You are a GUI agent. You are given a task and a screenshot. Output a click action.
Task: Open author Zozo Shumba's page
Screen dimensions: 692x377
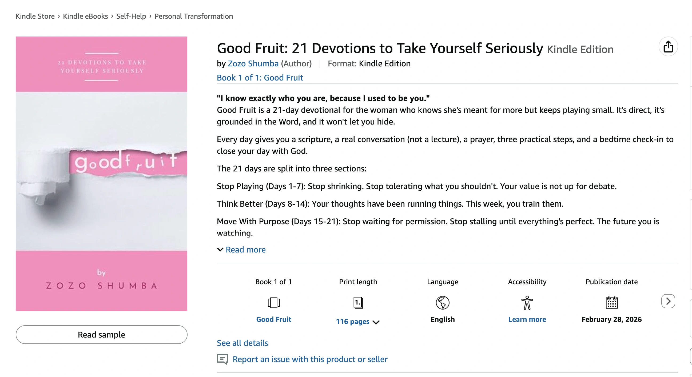coord(253,64)
